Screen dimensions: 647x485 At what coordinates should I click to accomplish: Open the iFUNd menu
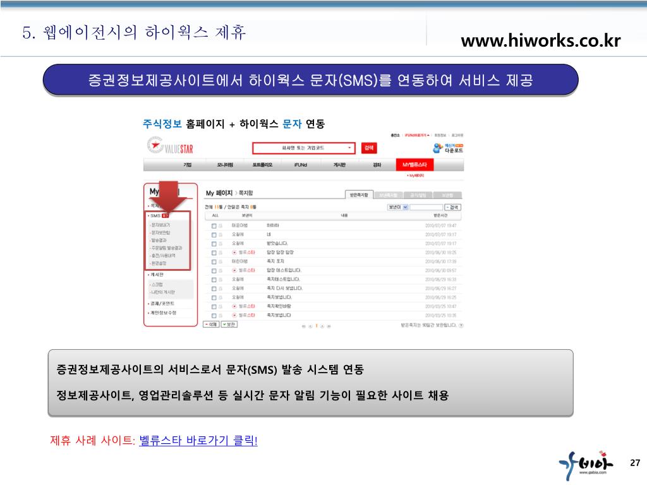(300, 165)
